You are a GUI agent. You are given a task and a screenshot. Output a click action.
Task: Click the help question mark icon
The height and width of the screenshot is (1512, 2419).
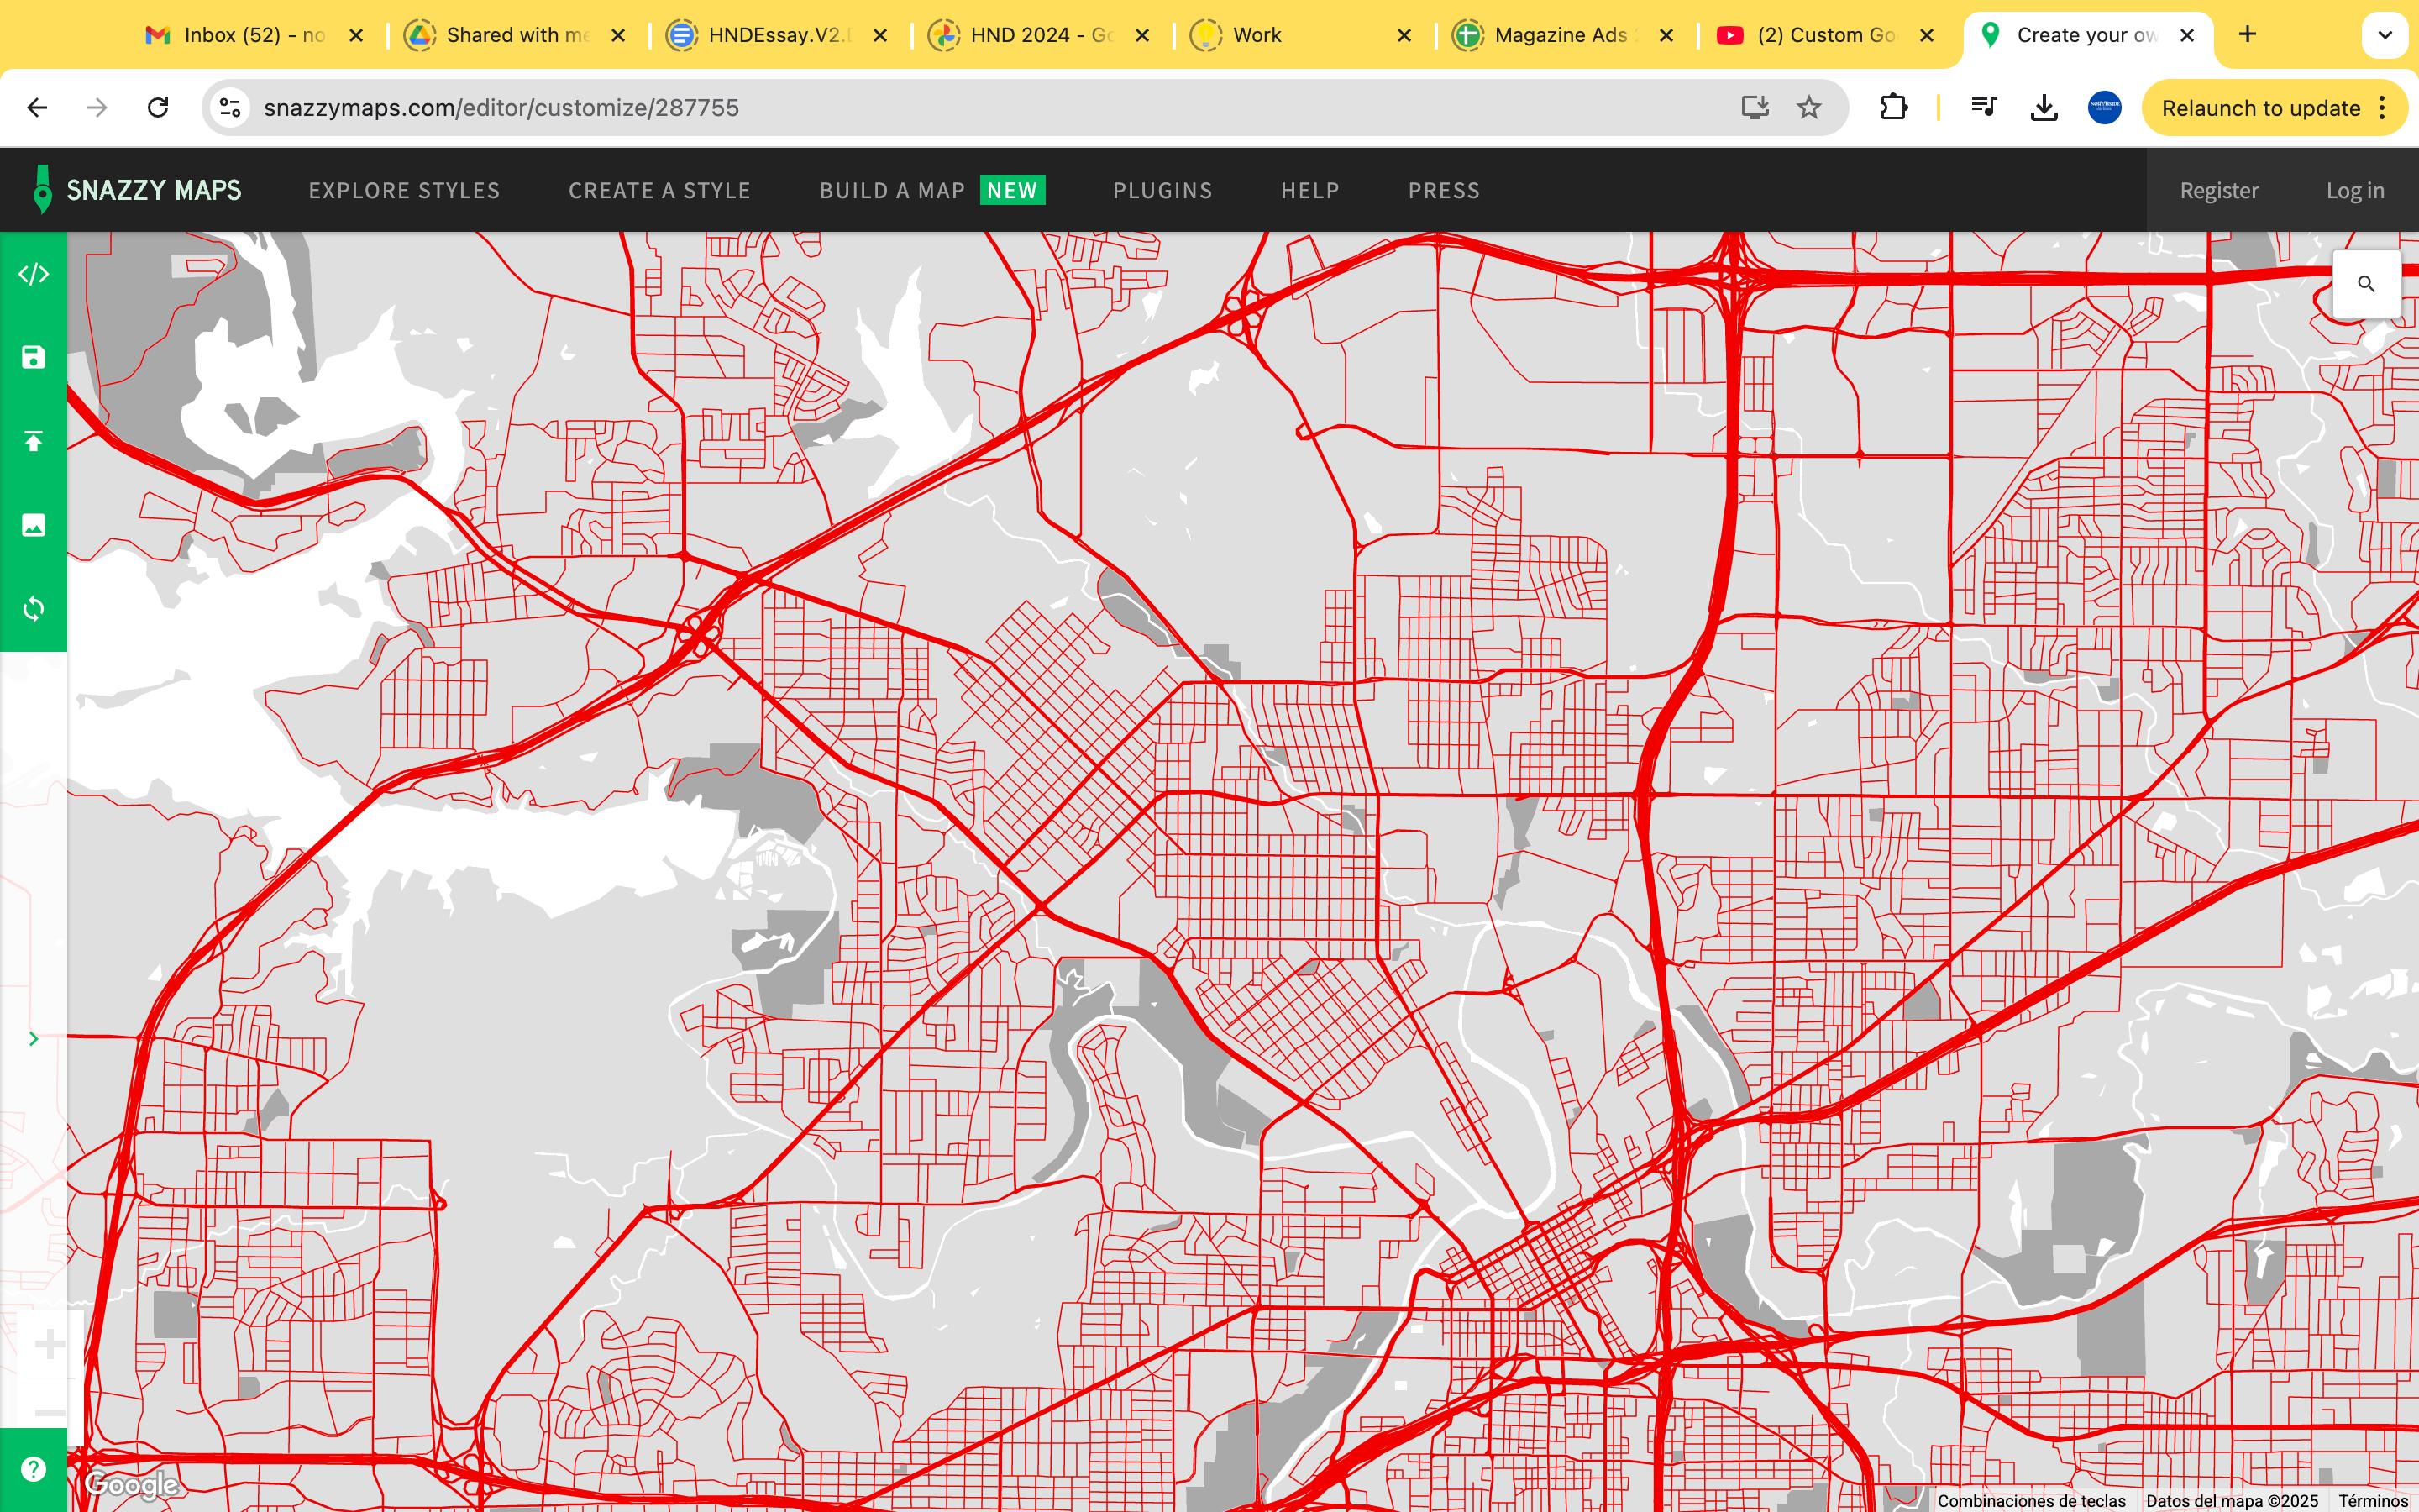point(33,1468)
